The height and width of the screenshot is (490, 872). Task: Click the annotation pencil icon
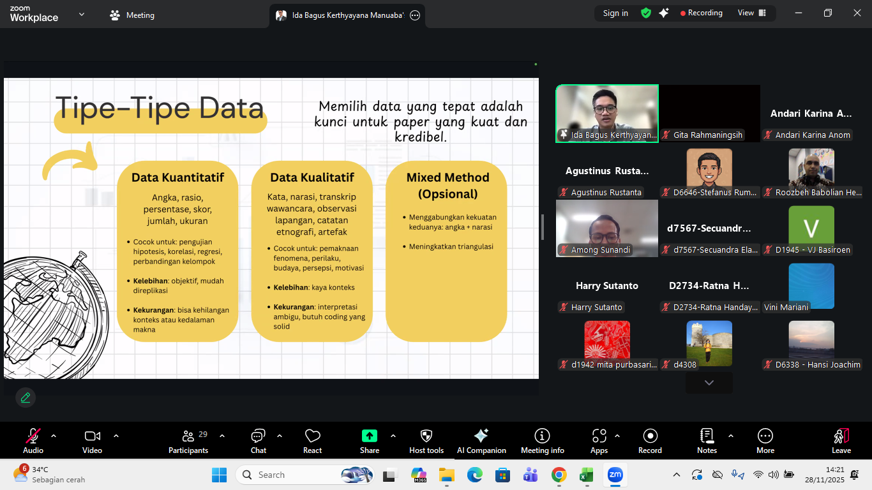pos(26,397)
